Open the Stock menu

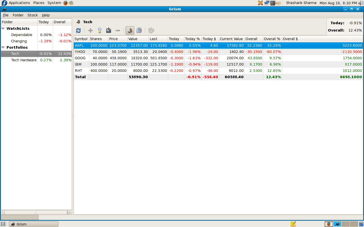coord(33,15)
